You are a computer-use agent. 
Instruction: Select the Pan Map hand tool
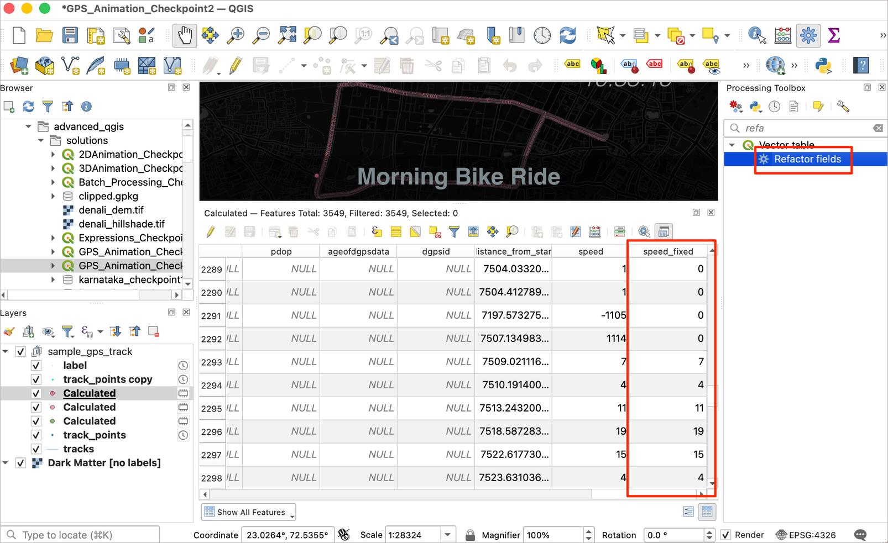184,36
